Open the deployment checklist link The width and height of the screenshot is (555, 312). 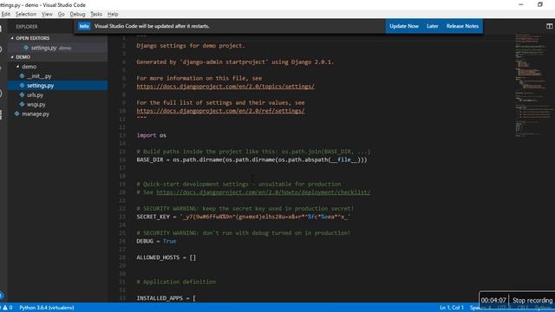click(x=264, y=192)
